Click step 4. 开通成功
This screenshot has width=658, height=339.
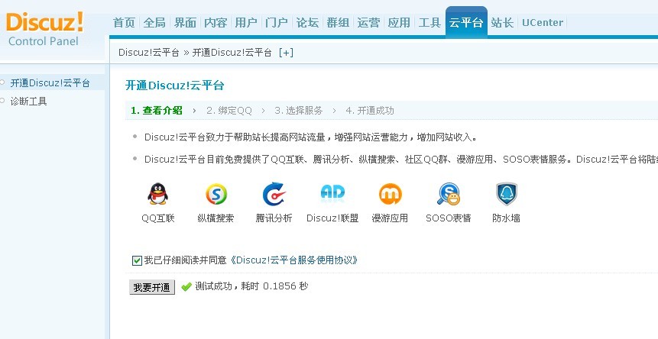[370, 111]
